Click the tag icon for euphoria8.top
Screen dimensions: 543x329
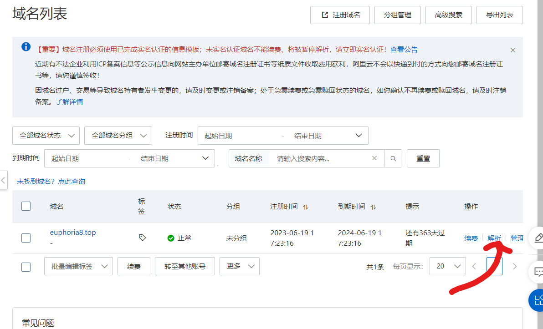pos(142,238)
